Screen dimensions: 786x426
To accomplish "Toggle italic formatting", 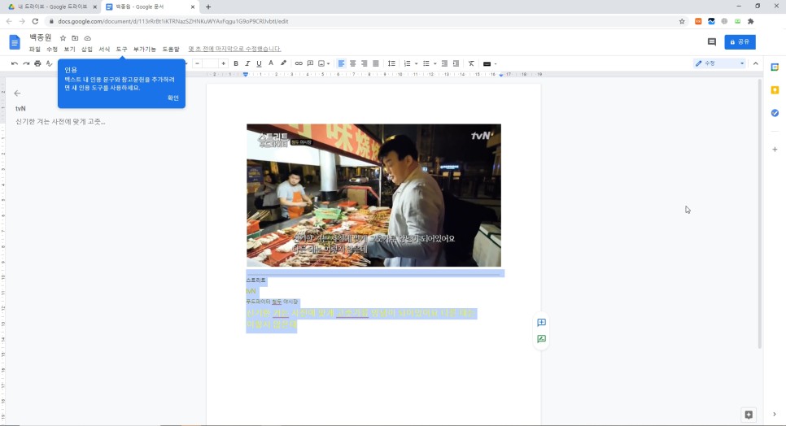I will tap(247, 63).
